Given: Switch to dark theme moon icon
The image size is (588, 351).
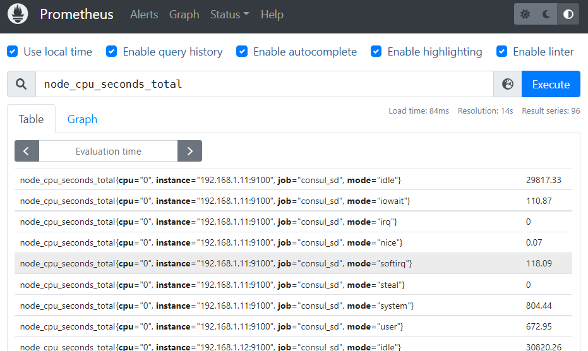Looking at the screenshot, I should tap(546, 15).
